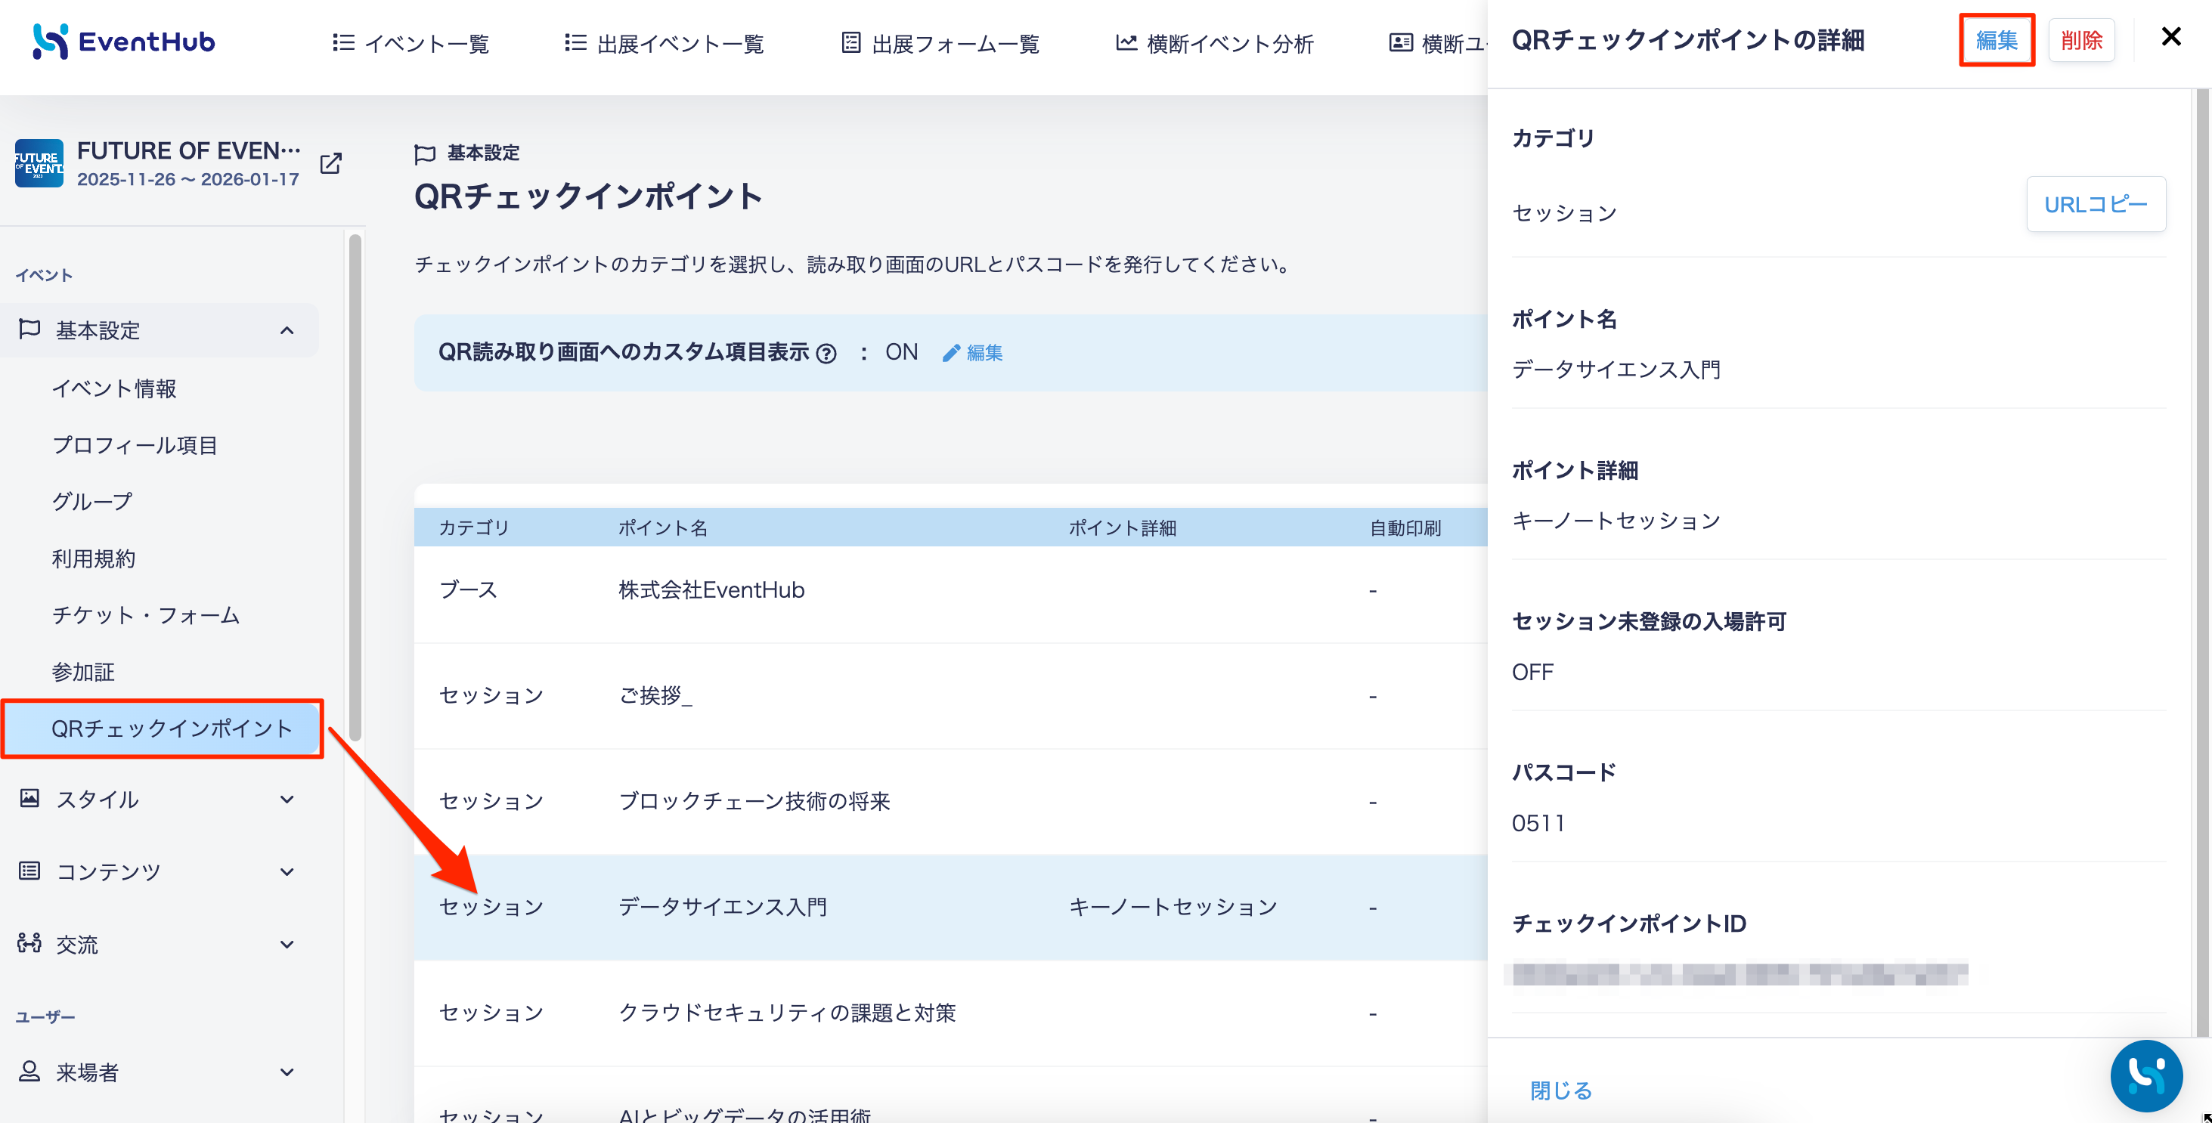Select プロフィール項目 in the sidebar
Viewport: 2212px width, 1123px height.
point(135,446)
